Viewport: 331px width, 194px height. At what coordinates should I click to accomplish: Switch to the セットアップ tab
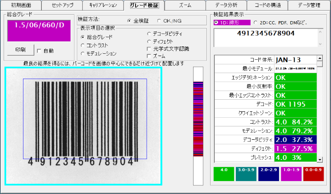tap(62, 5)
